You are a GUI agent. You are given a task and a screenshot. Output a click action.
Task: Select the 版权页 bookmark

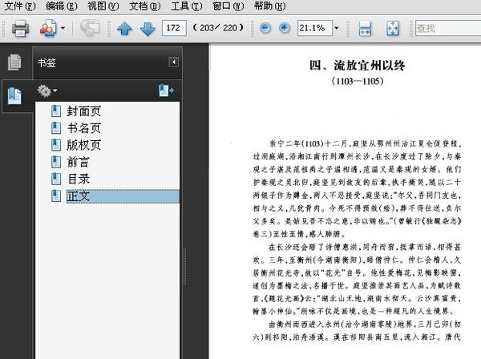(x=83, y=145)
